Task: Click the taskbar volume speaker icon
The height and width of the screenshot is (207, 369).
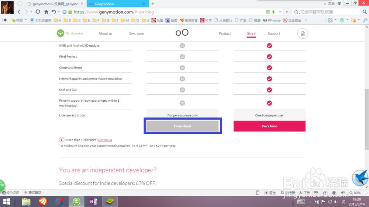Action: (x=336, y=202)
